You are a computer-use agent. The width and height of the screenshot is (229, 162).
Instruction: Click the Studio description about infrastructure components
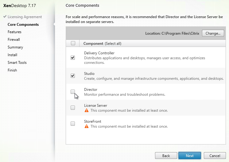(x=154, y=79)
